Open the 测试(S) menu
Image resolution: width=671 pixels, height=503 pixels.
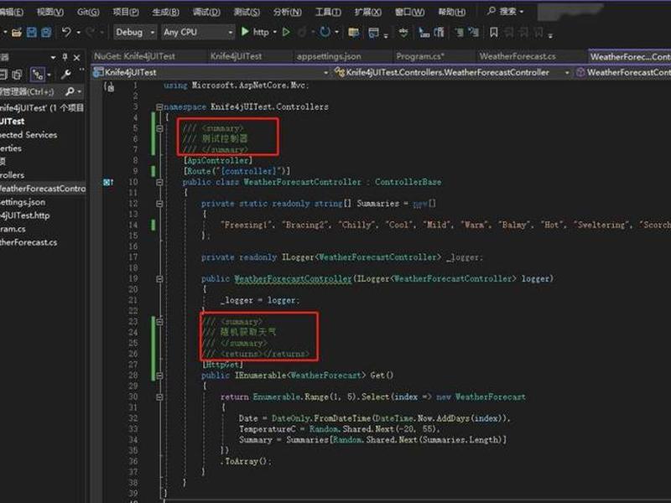point(247,12)
